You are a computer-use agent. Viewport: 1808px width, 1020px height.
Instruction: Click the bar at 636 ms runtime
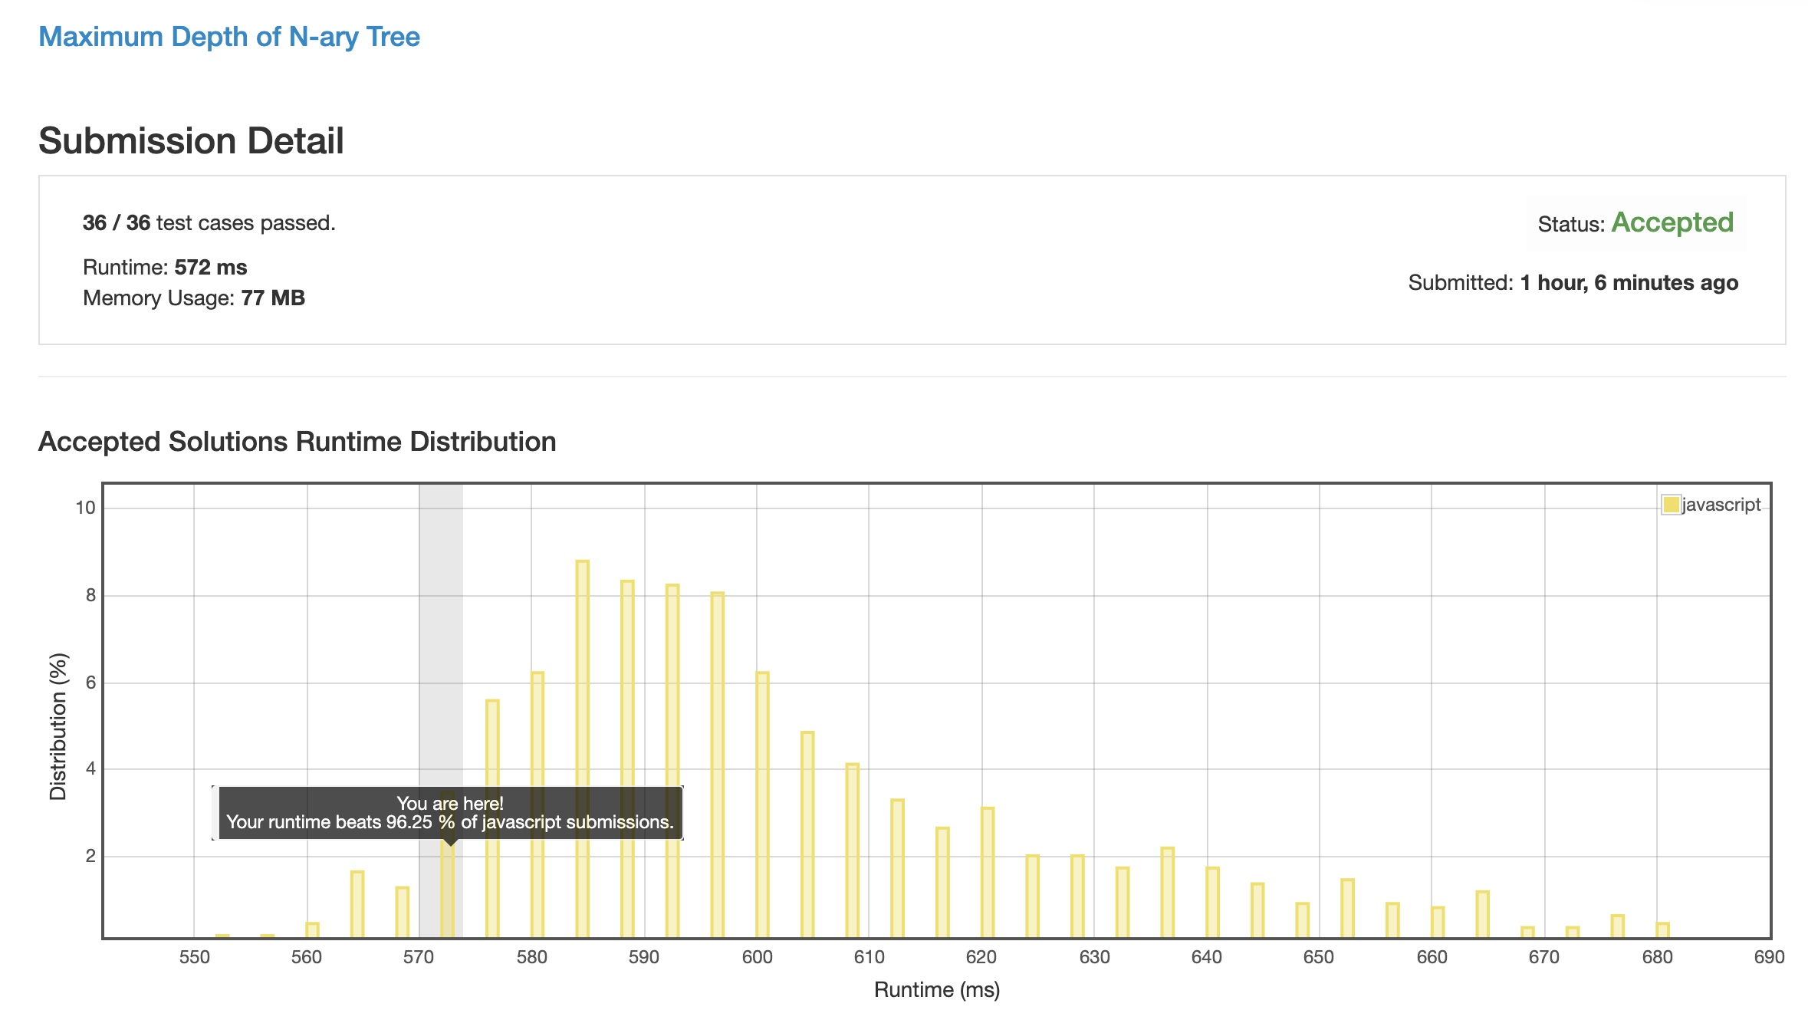pyautogui.click(x=1168, y=893)
